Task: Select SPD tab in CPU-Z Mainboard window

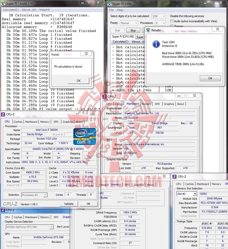Action: click(x=157, y=104)
